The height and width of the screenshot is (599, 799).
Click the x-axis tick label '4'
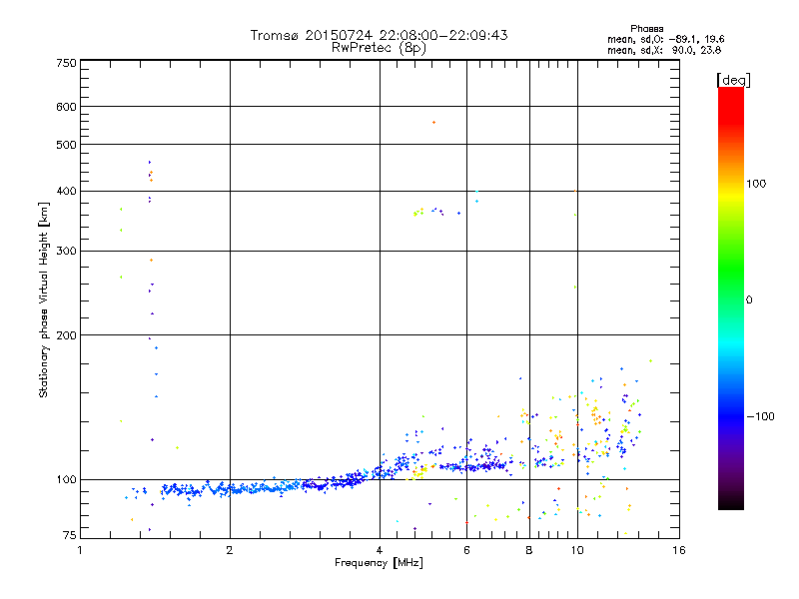click(x=380, y=550)
